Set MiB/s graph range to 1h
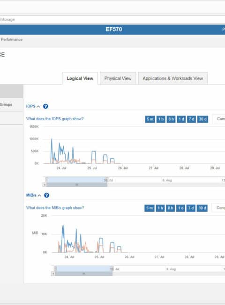This screenshot has height=305, width=225. coord(160,208)
